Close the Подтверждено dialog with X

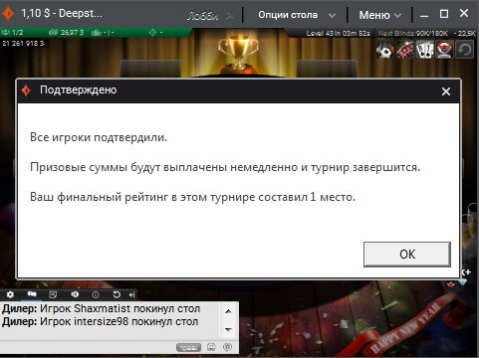point(446,91)
